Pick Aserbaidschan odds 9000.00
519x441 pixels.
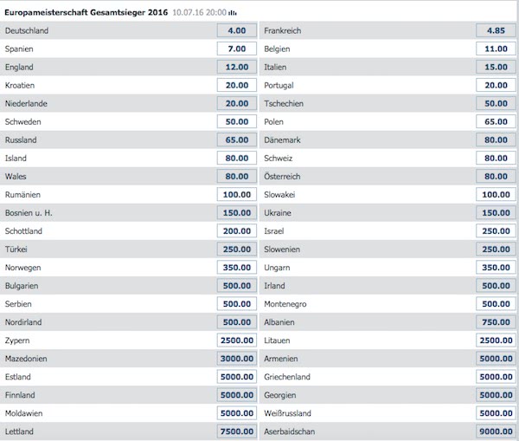496,431
